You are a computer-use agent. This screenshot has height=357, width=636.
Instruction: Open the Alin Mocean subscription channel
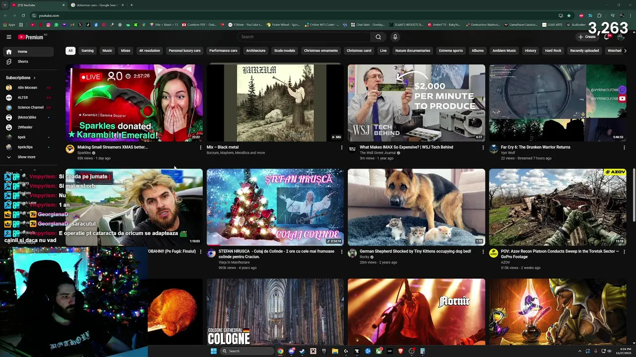(x=27, y=87)
